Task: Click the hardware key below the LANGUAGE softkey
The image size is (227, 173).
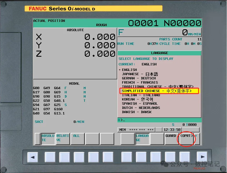Action: pyautogui.click(x=141, y=157)
